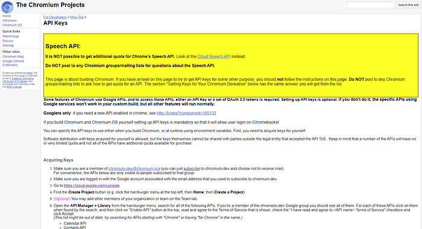
Task: Focus the site search input field
Action: click(x=370, y=5)
